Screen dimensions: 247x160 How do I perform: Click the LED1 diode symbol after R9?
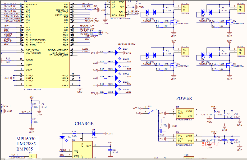(117, 53)
